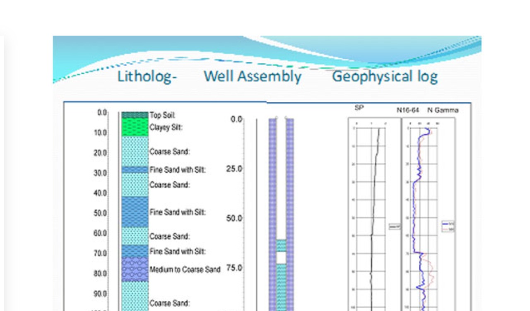Select the "Medium to Coarse Sand" label
This screenshot has width=530, height=311.
(x=185, y=270)
